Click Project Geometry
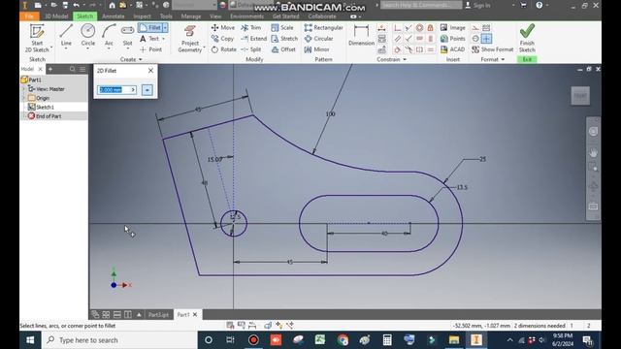The width and height of the screenshot is (621, 349). point(190,39)
